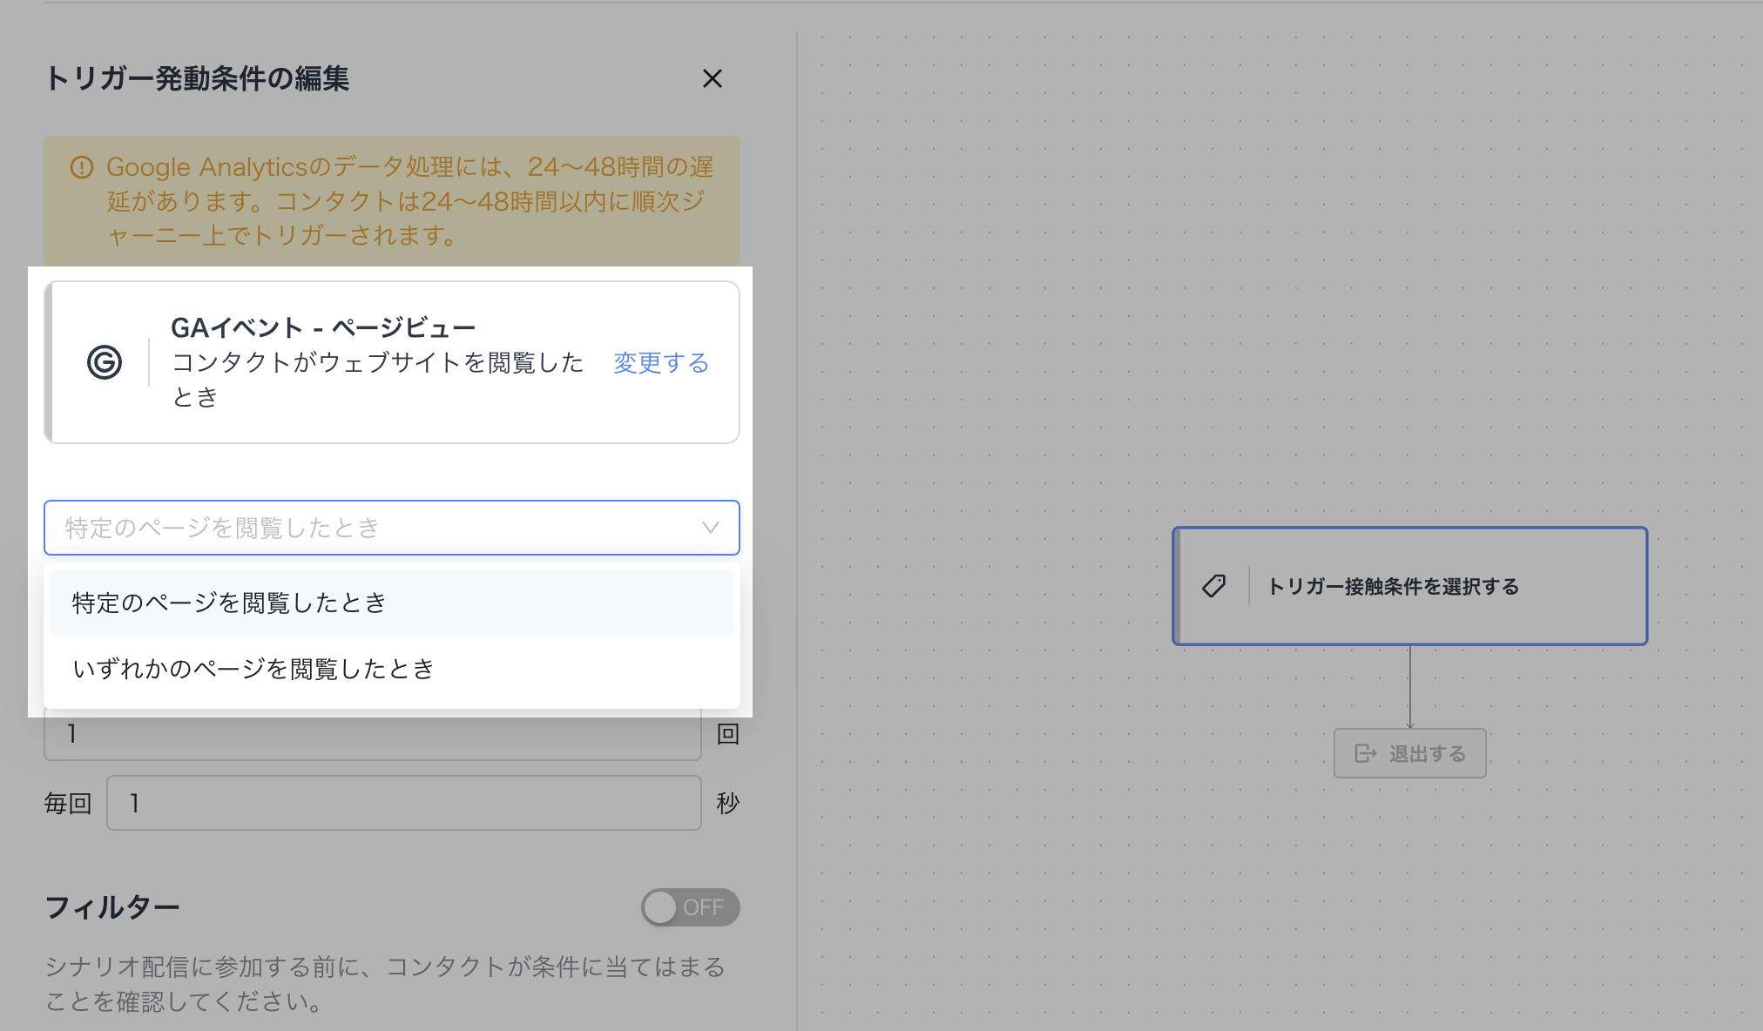Toggle the フィルター switch on
The height and width of the screenshot is (1031, 1763).
click(x=690, y=907)
